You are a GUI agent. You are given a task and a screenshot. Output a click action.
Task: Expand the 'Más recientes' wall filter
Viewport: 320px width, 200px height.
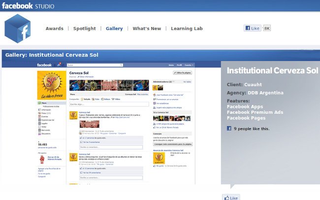pos(142,94)
